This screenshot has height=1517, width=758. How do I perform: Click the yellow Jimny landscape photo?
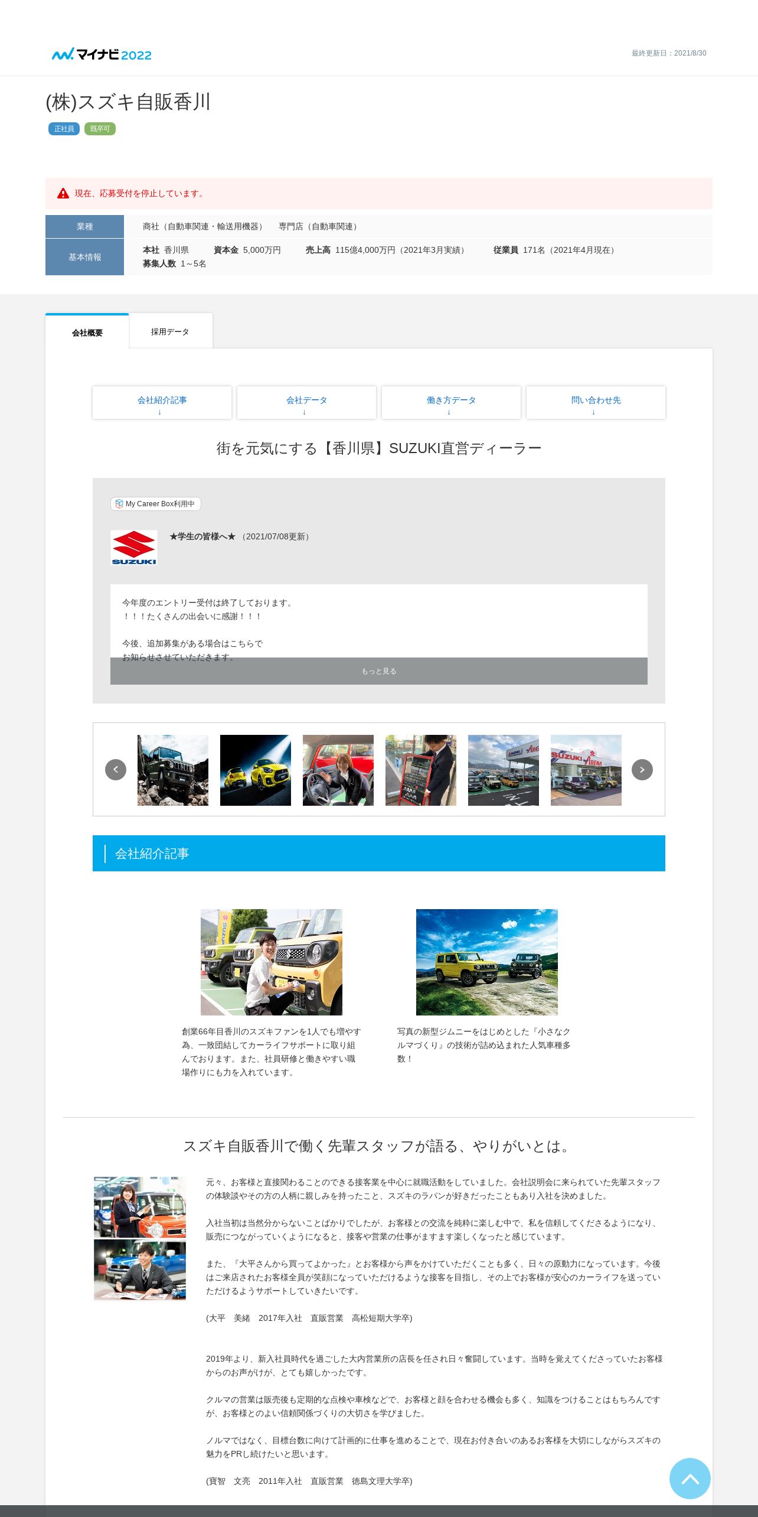487,962
